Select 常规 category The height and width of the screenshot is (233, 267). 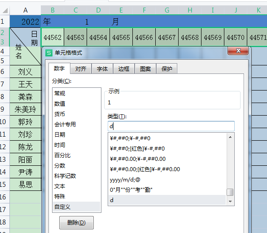tap(77, 93)
